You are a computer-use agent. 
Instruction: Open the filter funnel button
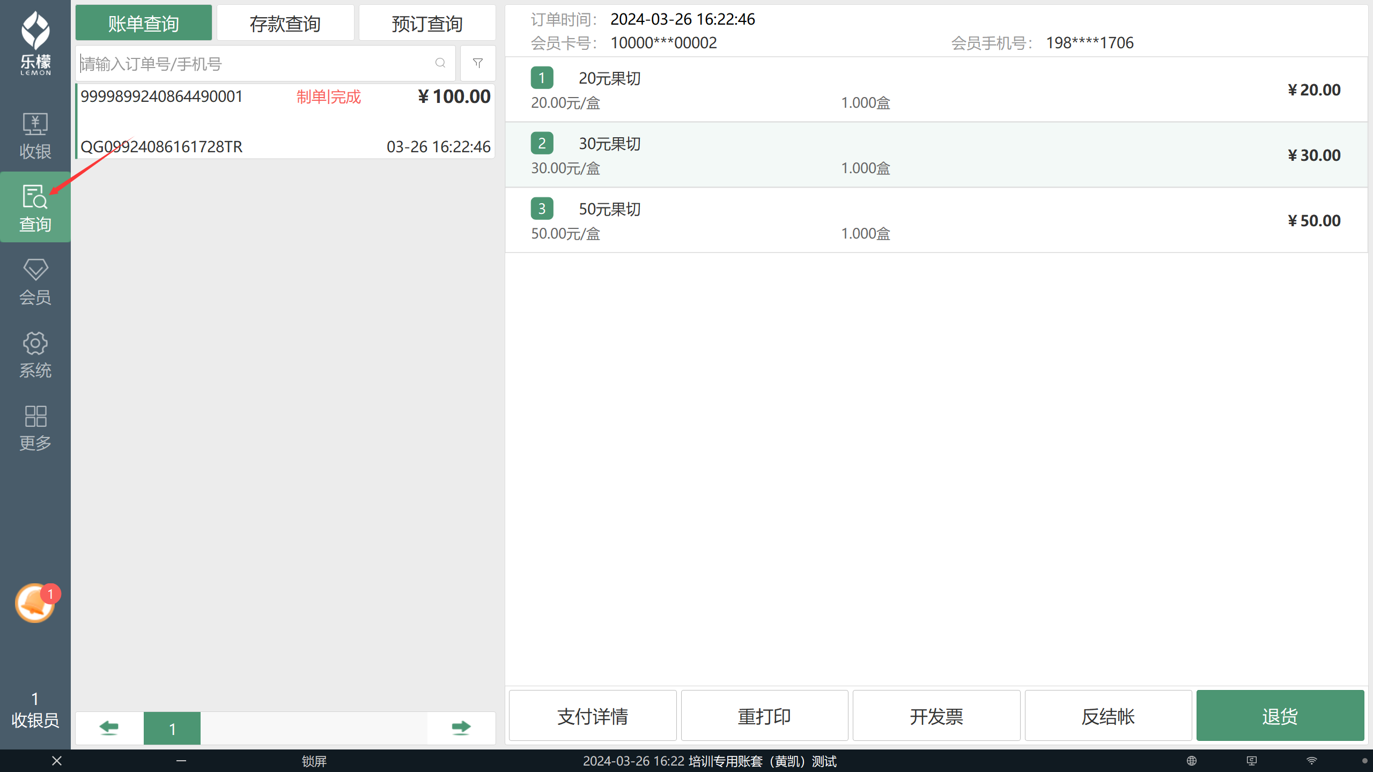pos(478,63)
